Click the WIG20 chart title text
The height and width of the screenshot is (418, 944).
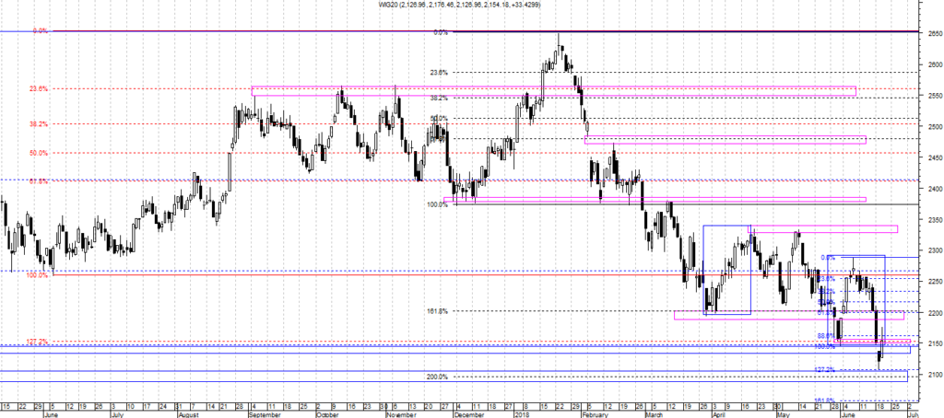tap(471, 5)
